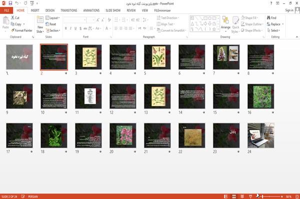
Task: Open the Layout dropdown
Action: coord(52,18)
